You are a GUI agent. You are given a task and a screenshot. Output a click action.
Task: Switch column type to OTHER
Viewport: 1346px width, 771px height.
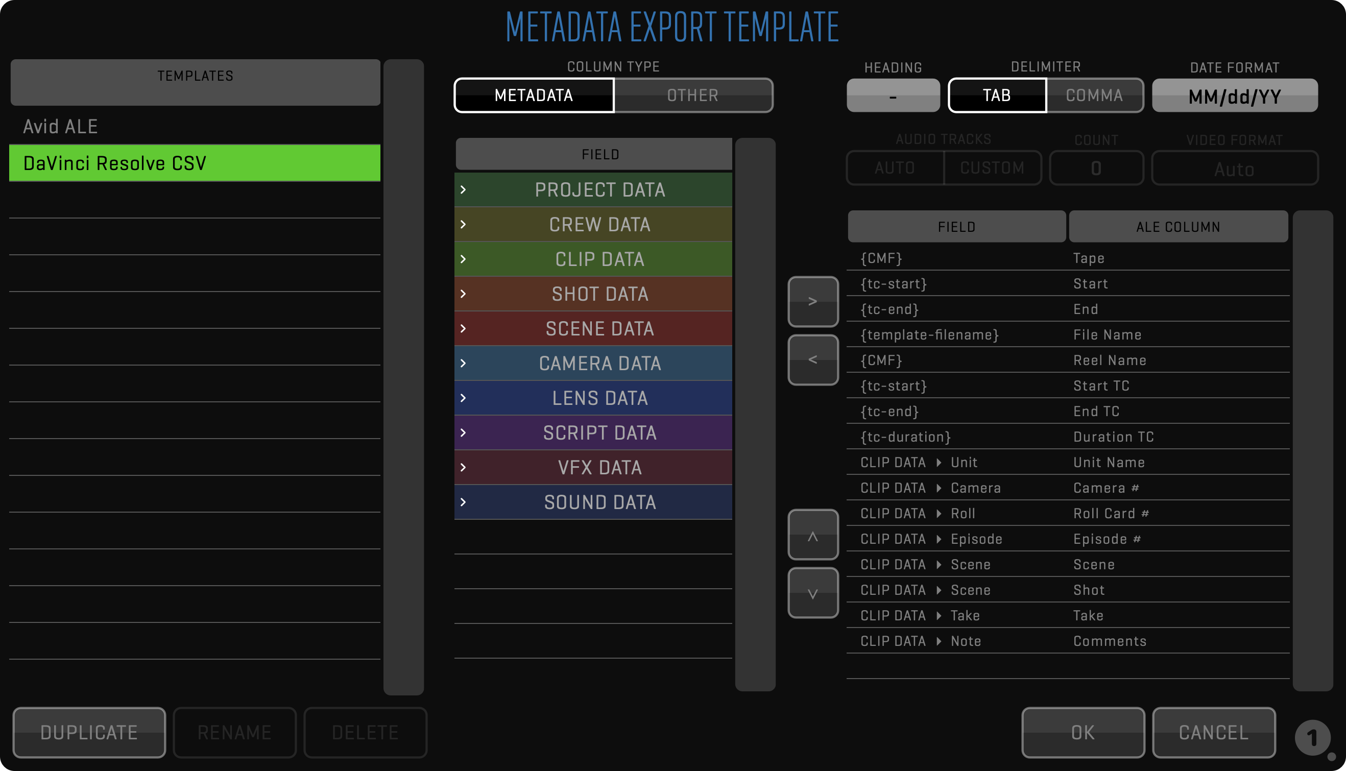(x=692, y=95)
